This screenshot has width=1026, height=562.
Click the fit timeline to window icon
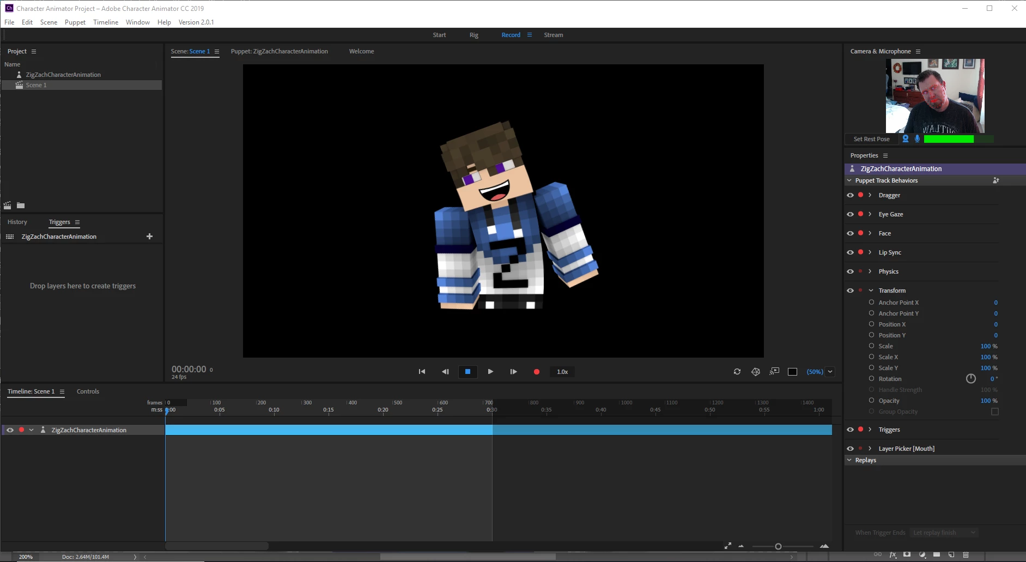pyautogui.click(x=728, y=546)
